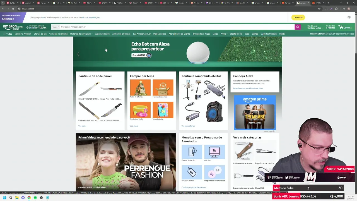Open Cuidados Pessoais nav item
The width and height of the screenshot is (357, 201).
click(269, 34)
